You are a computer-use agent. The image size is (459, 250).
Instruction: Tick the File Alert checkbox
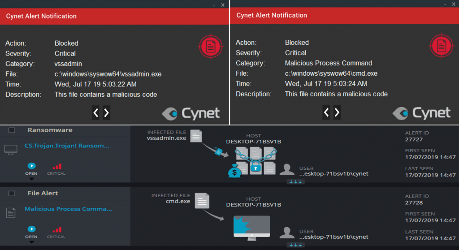[x=12, y=194]
